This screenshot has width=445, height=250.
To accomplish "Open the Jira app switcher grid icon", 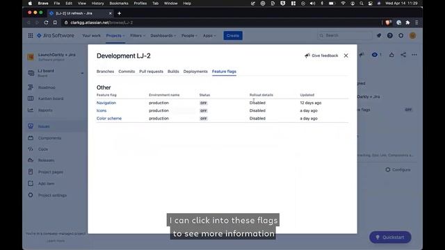I will pyautogui.click(x=31, y=35).
